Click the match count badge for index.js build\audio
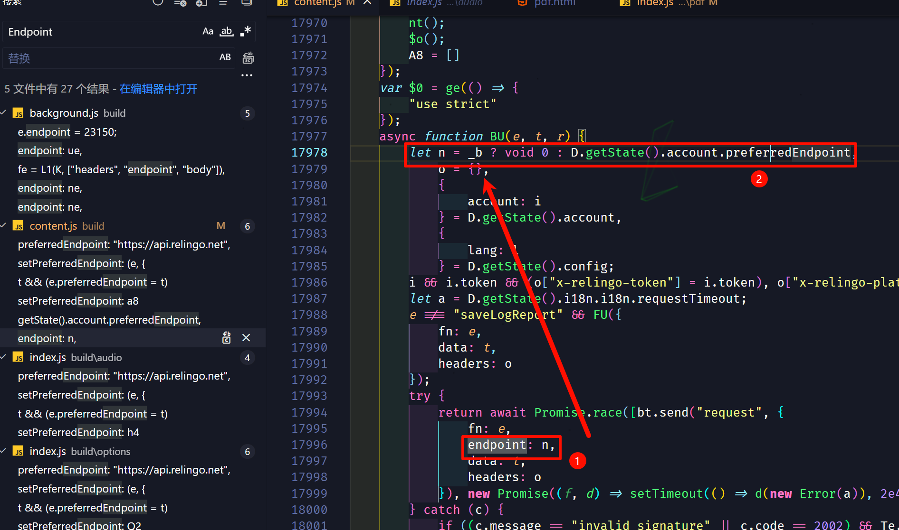 click(247, 358)
